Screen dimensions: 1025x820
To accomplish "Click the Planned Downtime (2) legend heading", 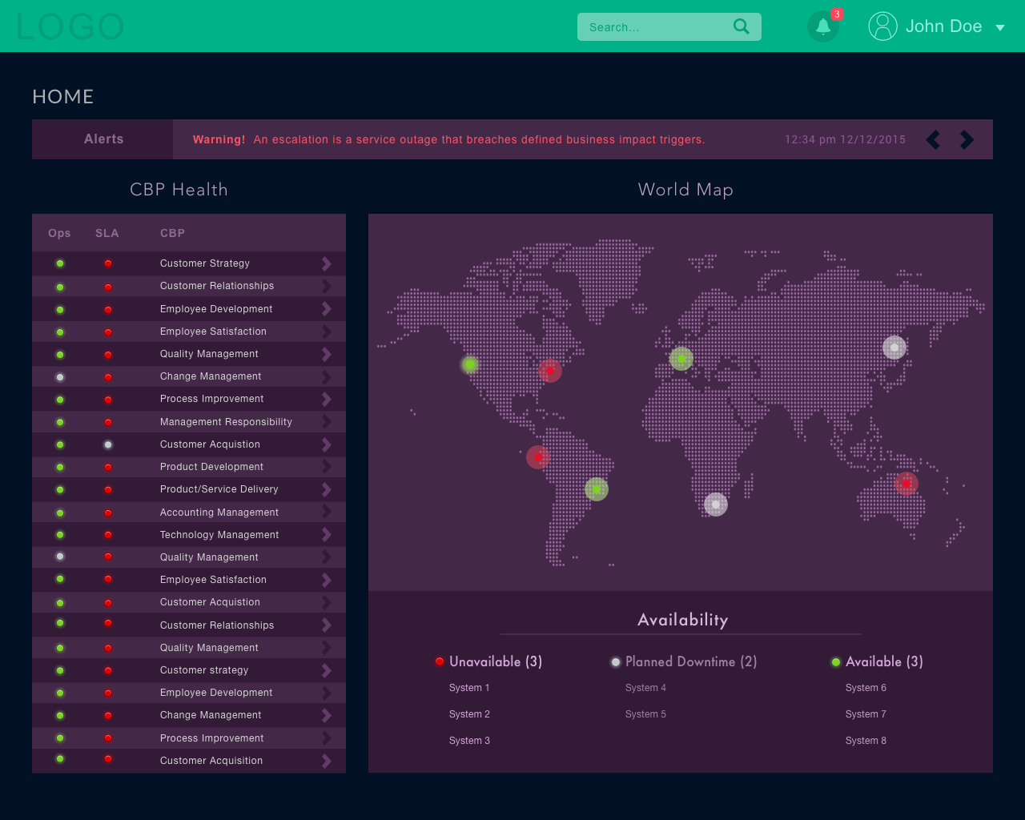I will (x=691, y=661).
